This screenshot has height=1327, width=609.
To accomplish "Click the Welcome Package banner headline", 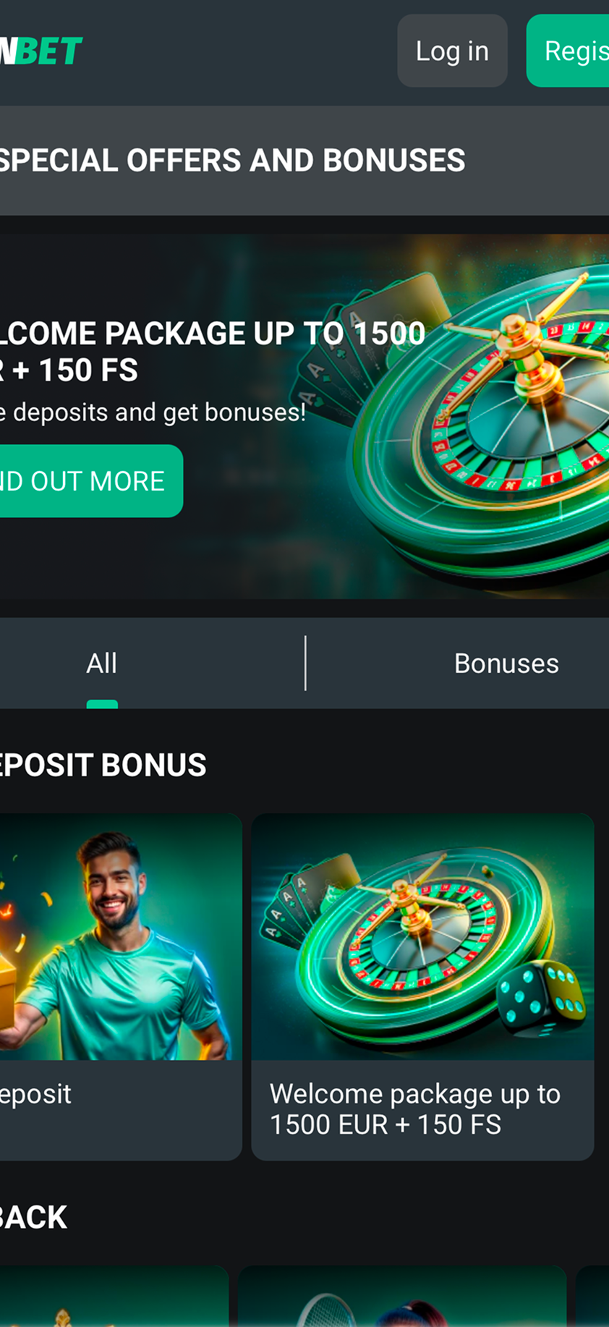I will pos(212,352).
